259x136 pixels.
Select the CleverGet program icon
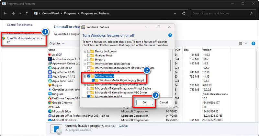pyautogui.click(x=50, y=90)
